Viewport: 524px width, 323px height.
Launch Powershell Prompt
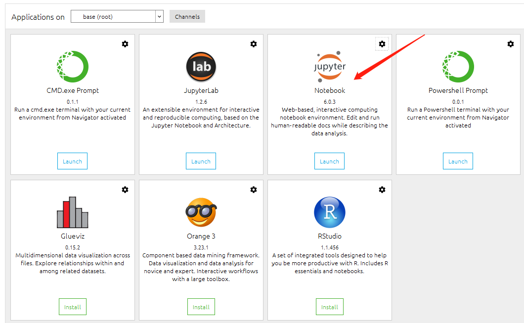tap(458, 161)
